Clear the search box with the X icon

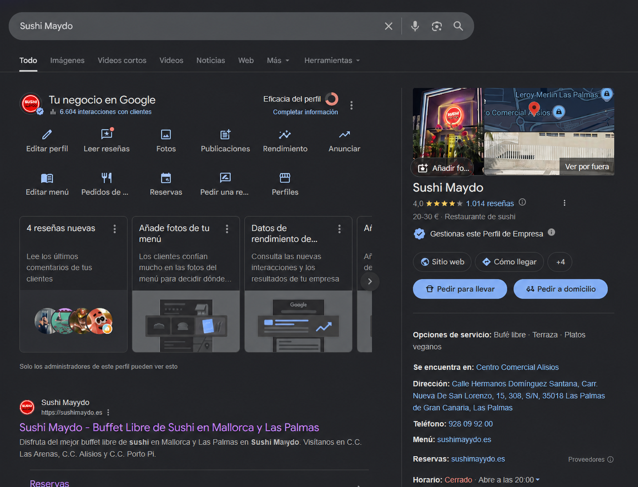pos(388,26)
